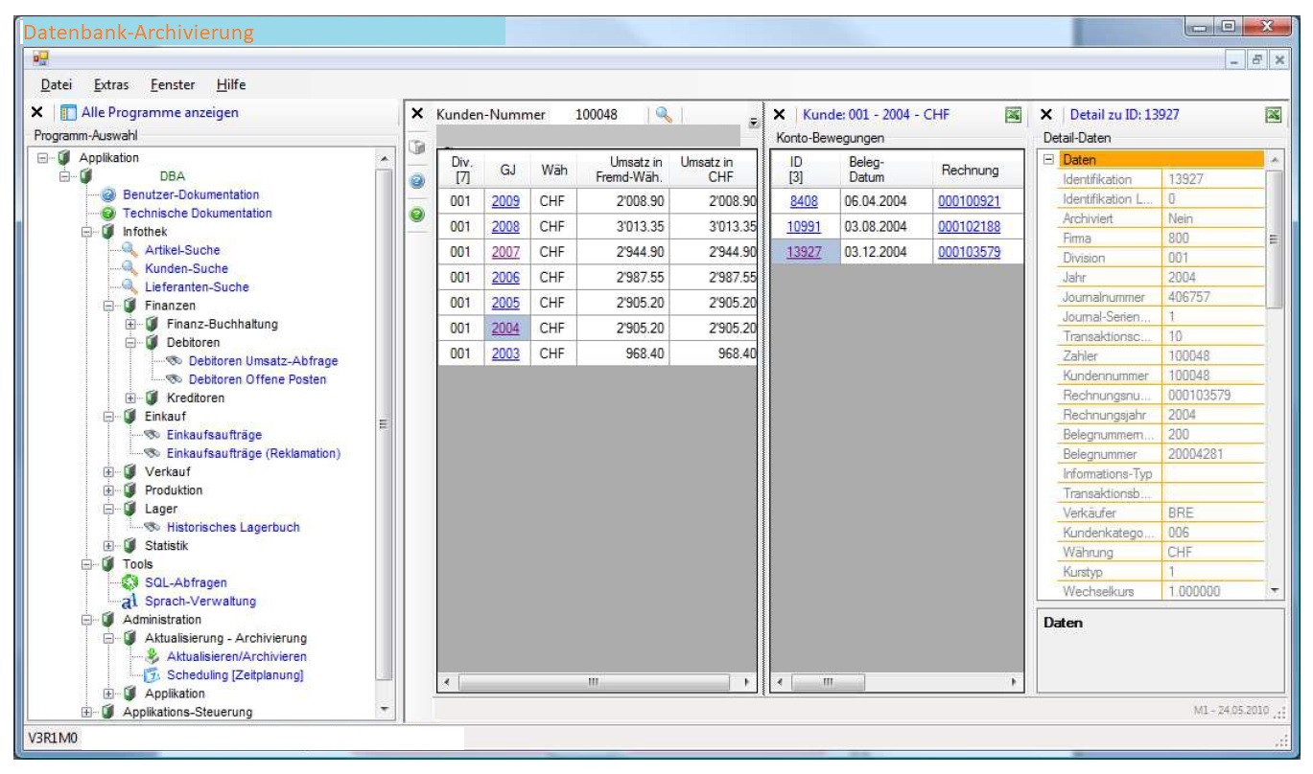Expand the Statistik tree node
Image resolution: width=1313 pixels, height=774 pixels.
110,545
